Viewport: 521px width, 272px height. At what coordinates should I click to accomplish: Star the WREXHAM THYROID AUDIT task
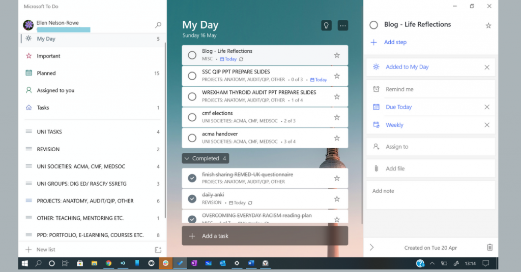[x=337, y=96]
